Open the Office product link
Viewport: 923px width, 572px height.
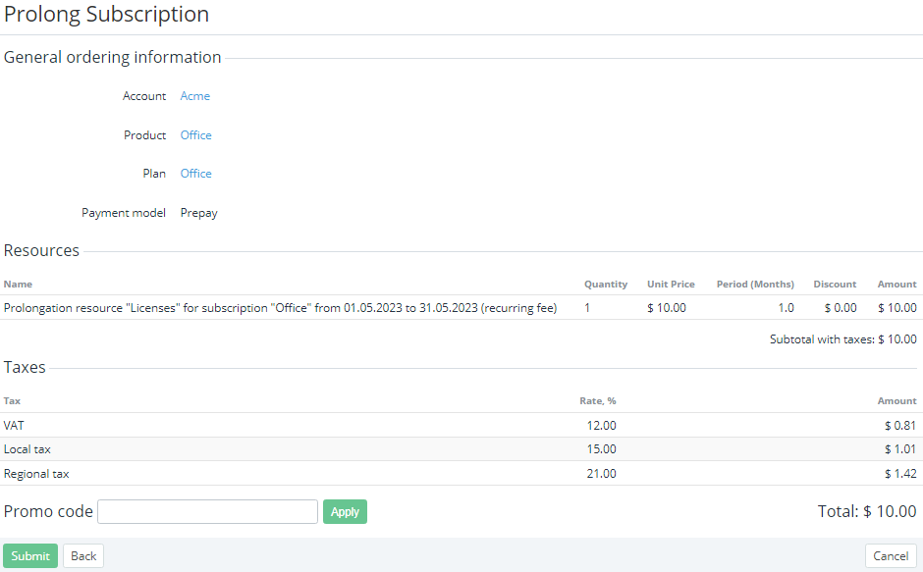[x=195, y=135]
